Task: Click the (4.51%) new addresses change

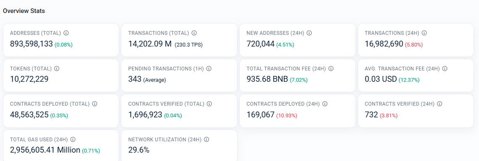Action: (x=285, y=45)
